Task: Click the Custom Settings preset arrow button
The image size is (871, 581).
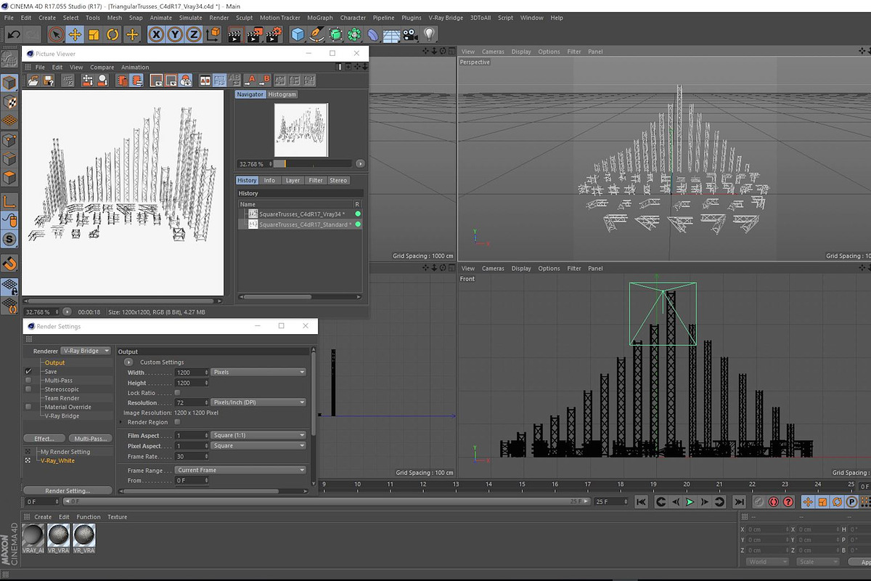Action: click(128, 362)
